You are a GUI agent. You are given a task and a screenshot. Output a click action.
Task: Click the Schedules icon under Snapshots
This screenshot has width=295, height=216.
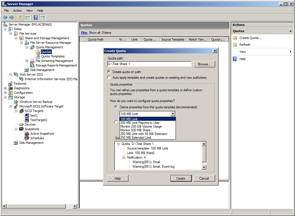pos(27,138)
